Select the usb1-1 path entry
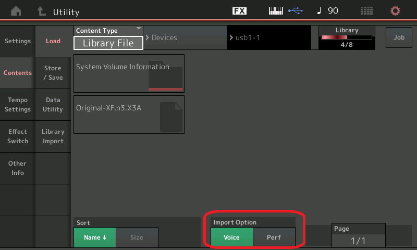417x250 pixels. (271, 38)
